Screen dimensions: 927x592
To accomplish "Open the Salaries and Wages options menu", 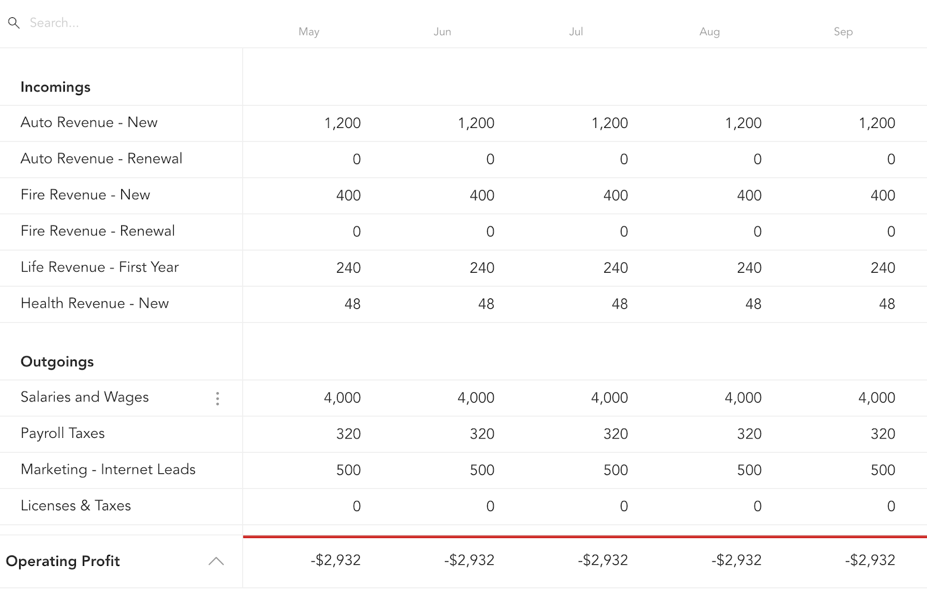I will [217, 399].
